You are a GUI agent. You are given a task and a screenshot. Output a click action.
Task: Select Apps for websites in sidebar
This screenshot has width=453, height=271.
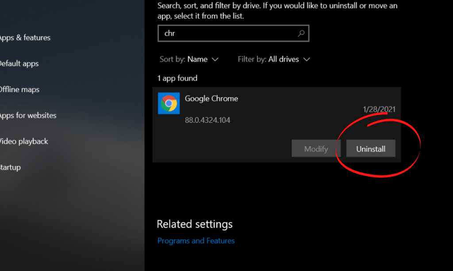click(27, 116)
